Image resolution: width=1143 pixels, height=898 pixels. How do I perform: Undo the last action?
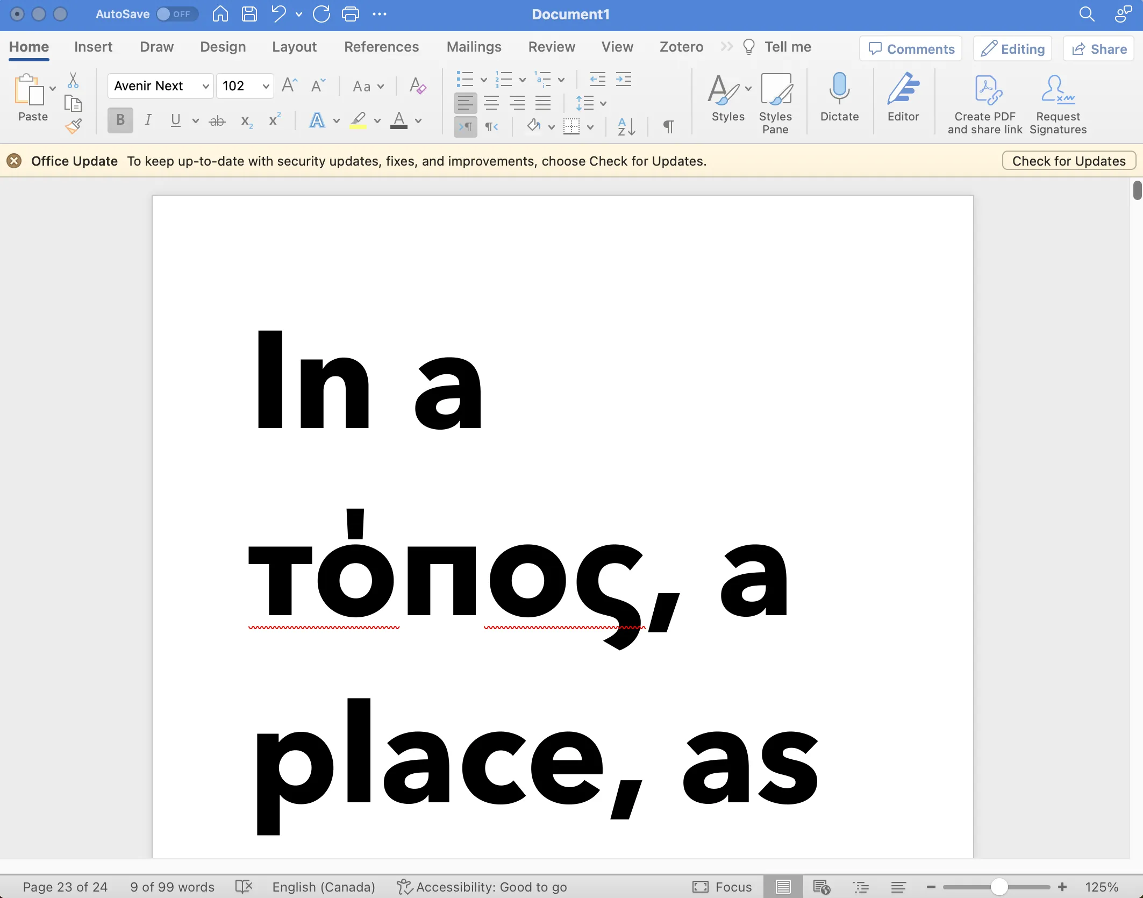pyautogui.click(x=278, y=14)
